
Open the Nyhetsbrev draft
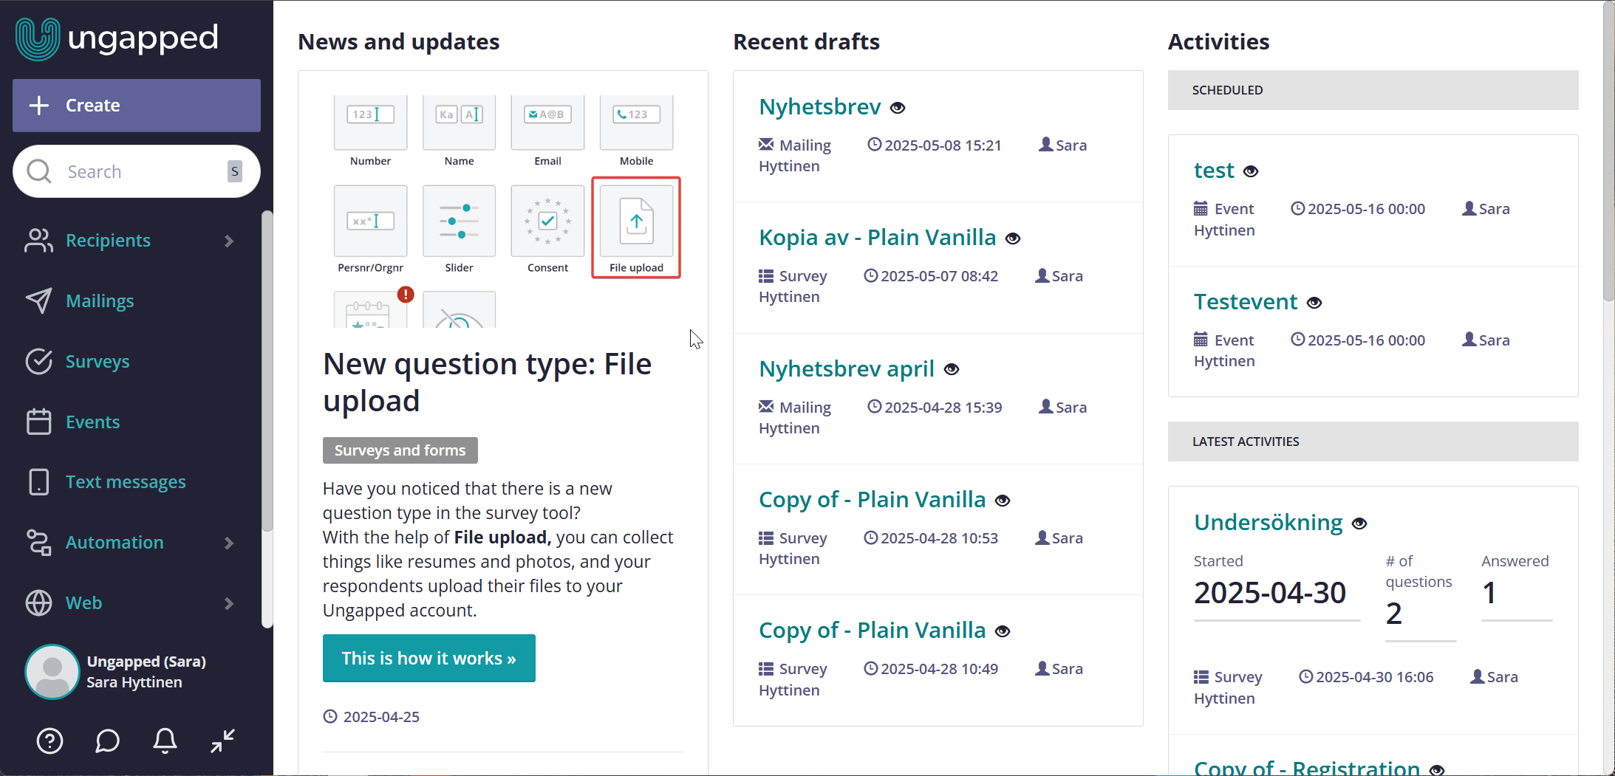[819, 107]
